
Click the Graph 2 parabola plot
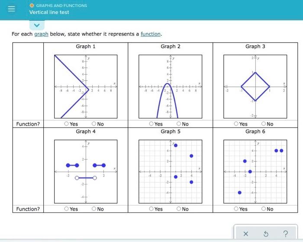[171, 87]
